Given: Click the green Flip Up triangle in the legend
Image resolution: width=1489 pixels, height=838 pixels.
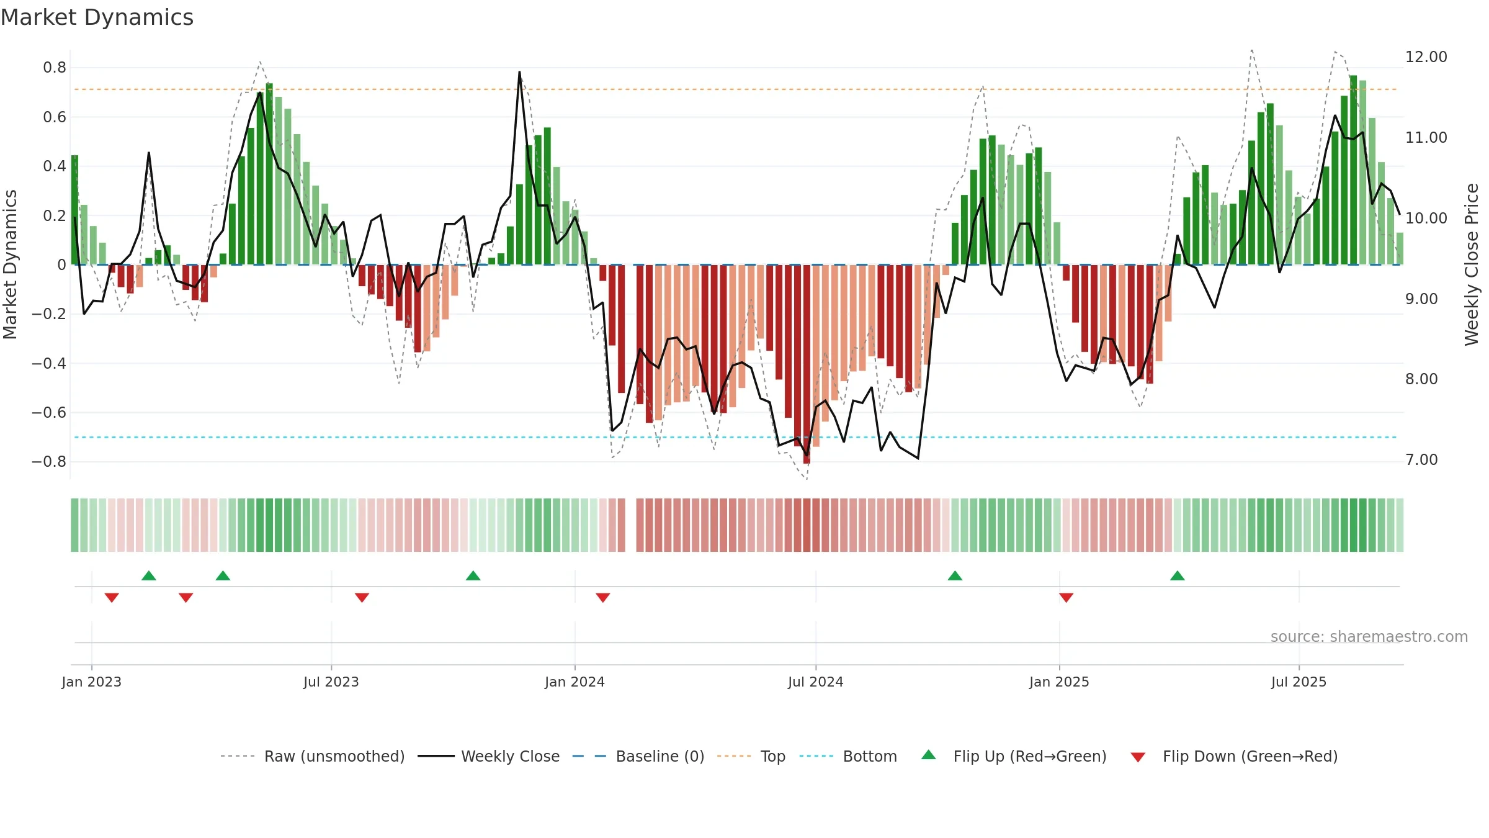Looking at the screenshot, I should click(x=929, y=755).
